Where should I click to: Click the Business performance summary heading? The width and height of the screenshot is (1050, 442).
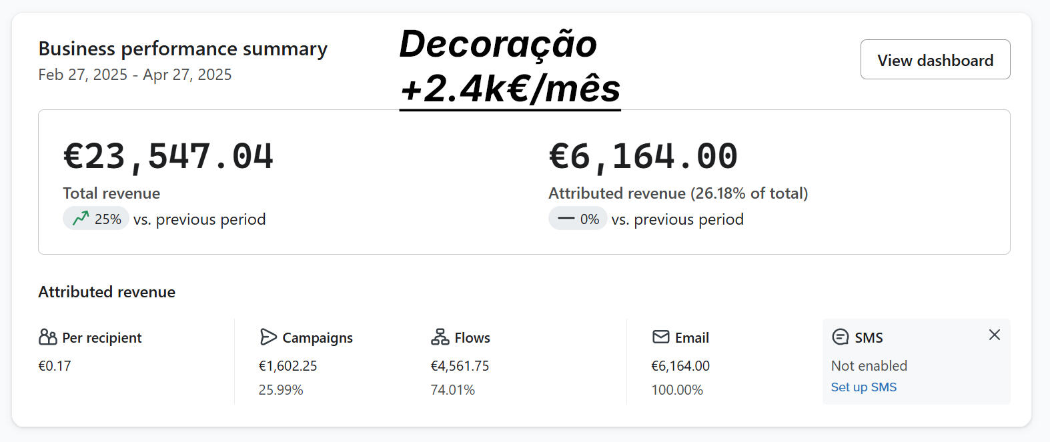183,49
